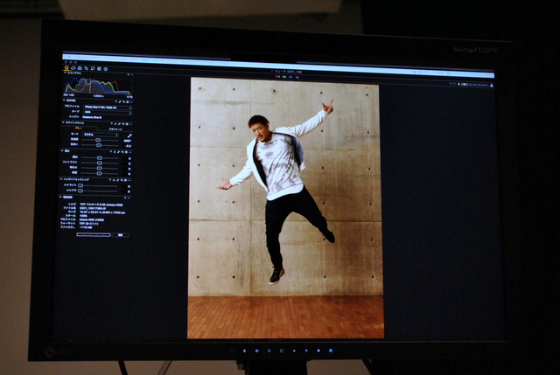Screen dimensions: 560x375
Task: Reset White Balance using header undo icon
Action: coord(122,124)
